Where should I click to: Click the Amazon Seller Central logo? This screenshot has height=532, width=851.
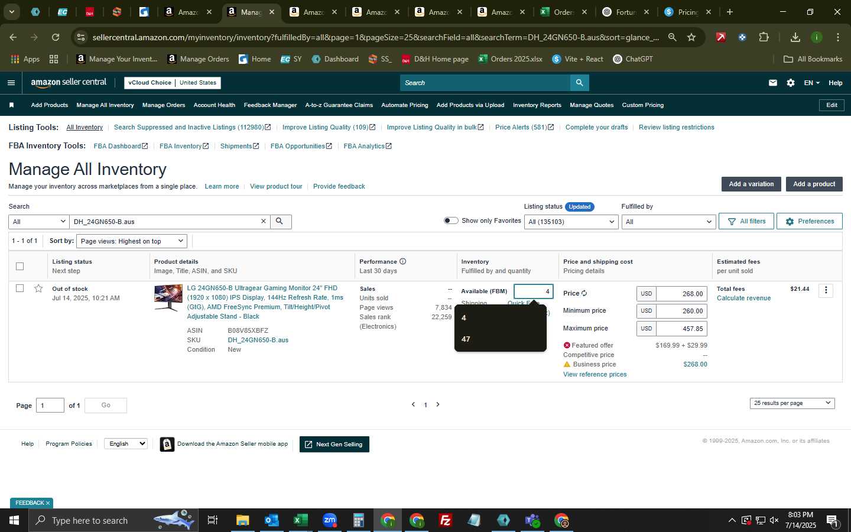click(x=69, y=83)
